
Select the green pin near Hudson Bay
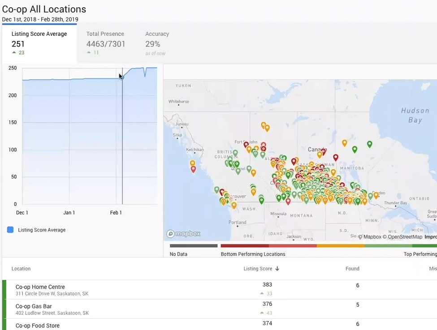(370, 144)
